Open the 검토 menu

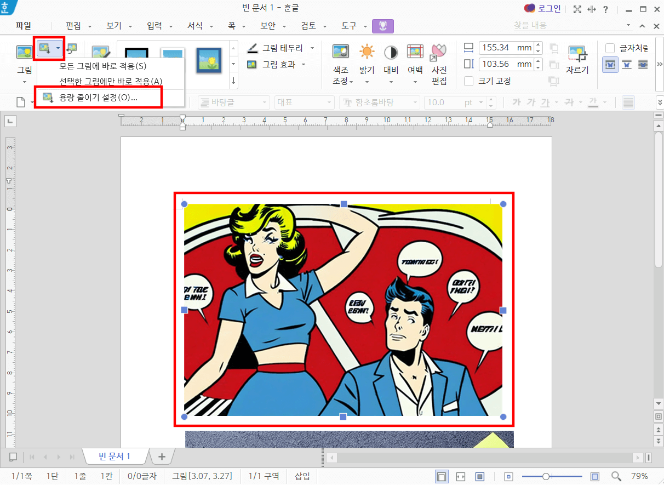[310, 26]
